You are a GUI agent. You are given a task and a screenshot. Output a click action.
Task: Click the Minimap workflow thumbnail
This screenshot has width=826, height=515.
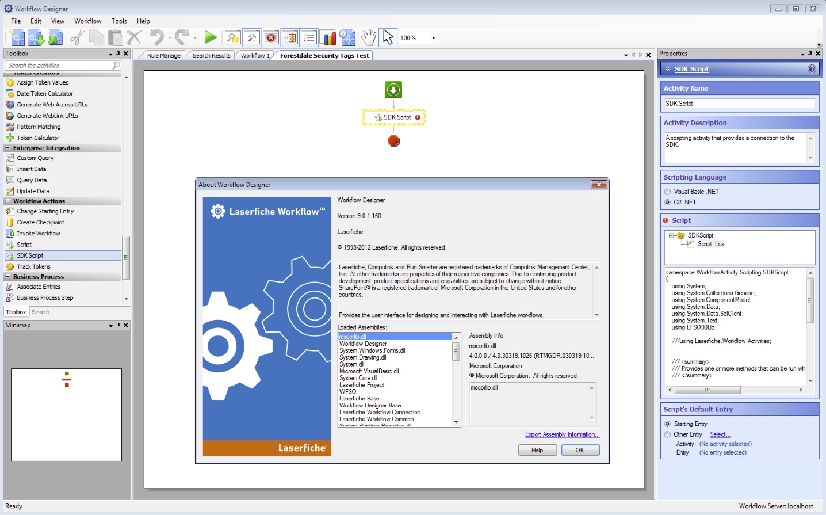click(67, 415)
